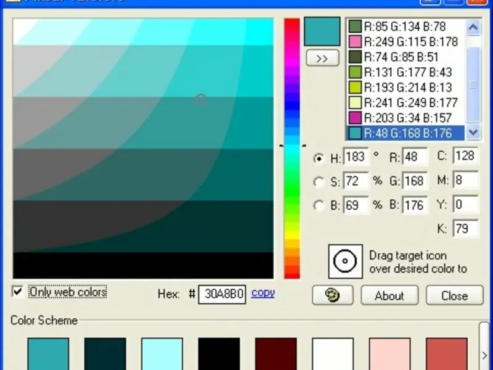The width and height of the screenshot is (493, 370).
Task: Click the C field showing 128
Action: 466,156
